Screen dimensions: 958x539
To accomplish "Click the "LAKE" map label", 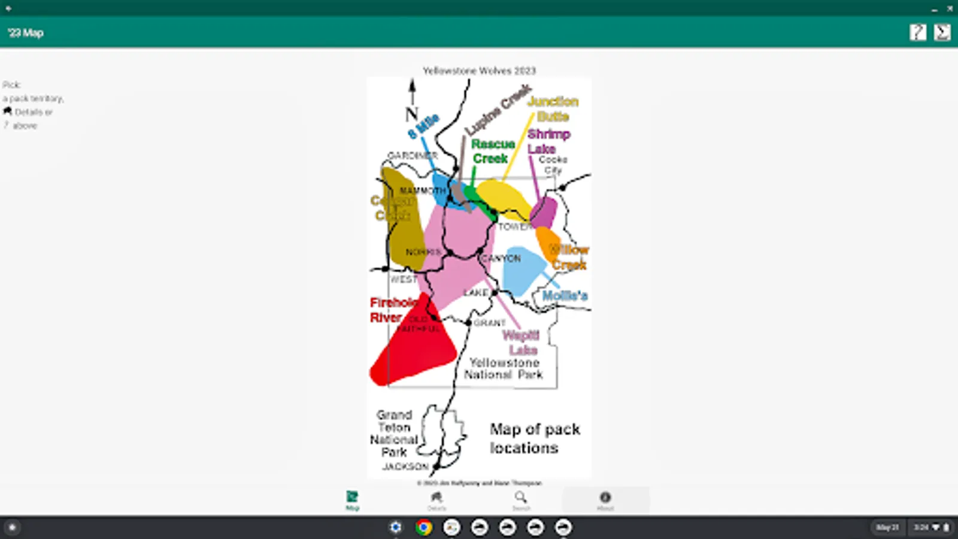I will tap(476, 292).
